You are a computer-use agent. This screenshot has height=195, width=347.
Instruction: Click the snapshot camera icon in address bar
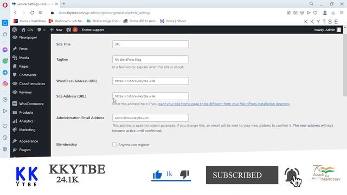pos(295,13)
